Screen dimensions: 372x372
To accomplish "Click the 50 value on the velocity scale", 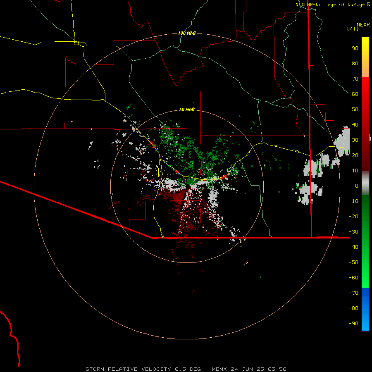I will coord(355,110).
